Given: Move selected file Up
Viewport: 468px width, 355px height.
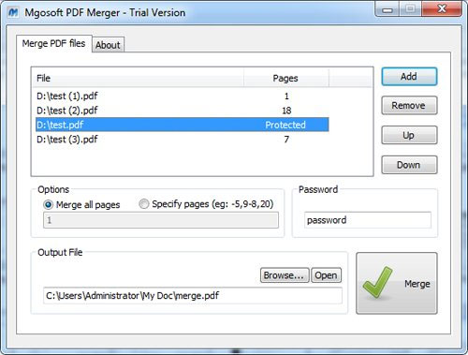Looking at the screenshot, I should [x=409, y=135].
